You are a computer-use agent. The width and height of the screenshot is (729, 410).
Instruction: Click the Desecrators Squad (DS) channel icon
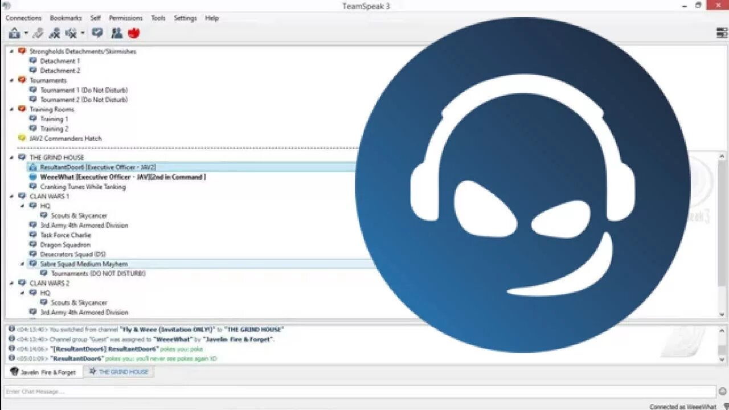click(x=33, y=255)
